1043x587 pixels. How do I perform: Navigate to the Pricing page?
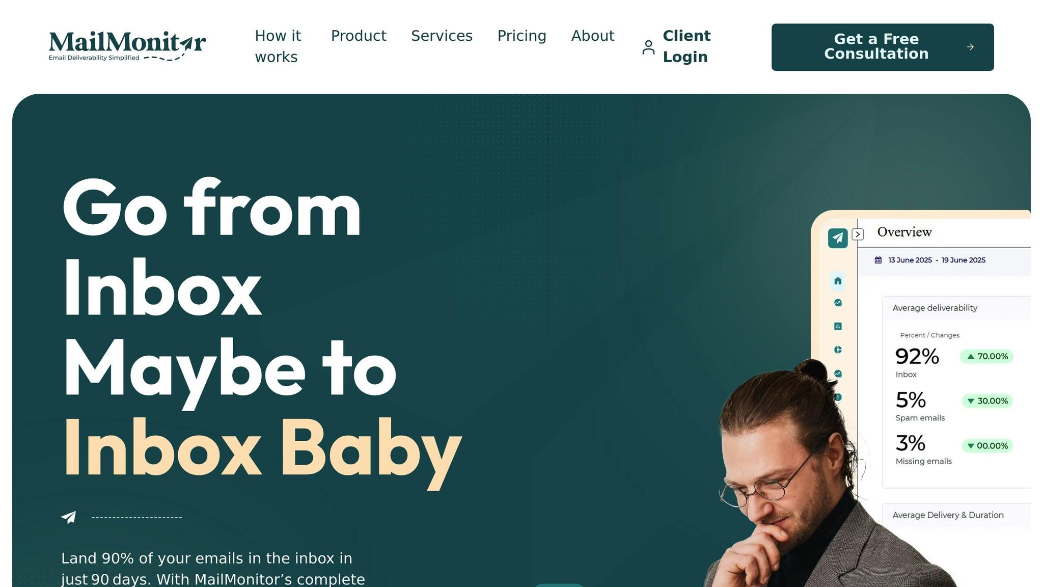(x=521, y=36)
